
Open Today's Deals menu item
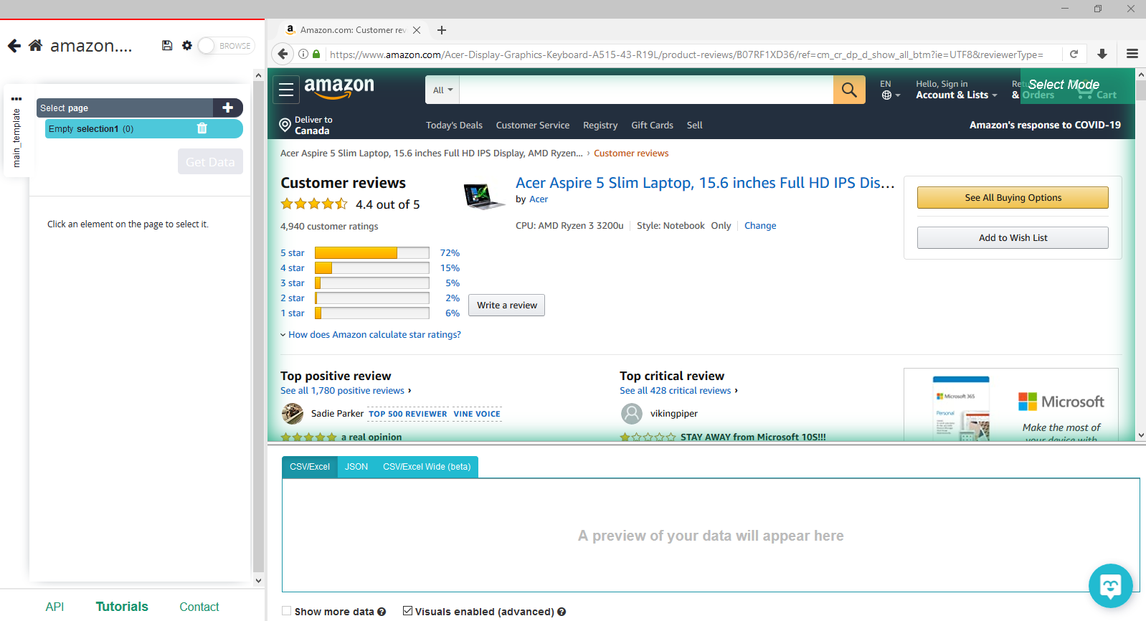pyautogui.click(x=454, y=125)
